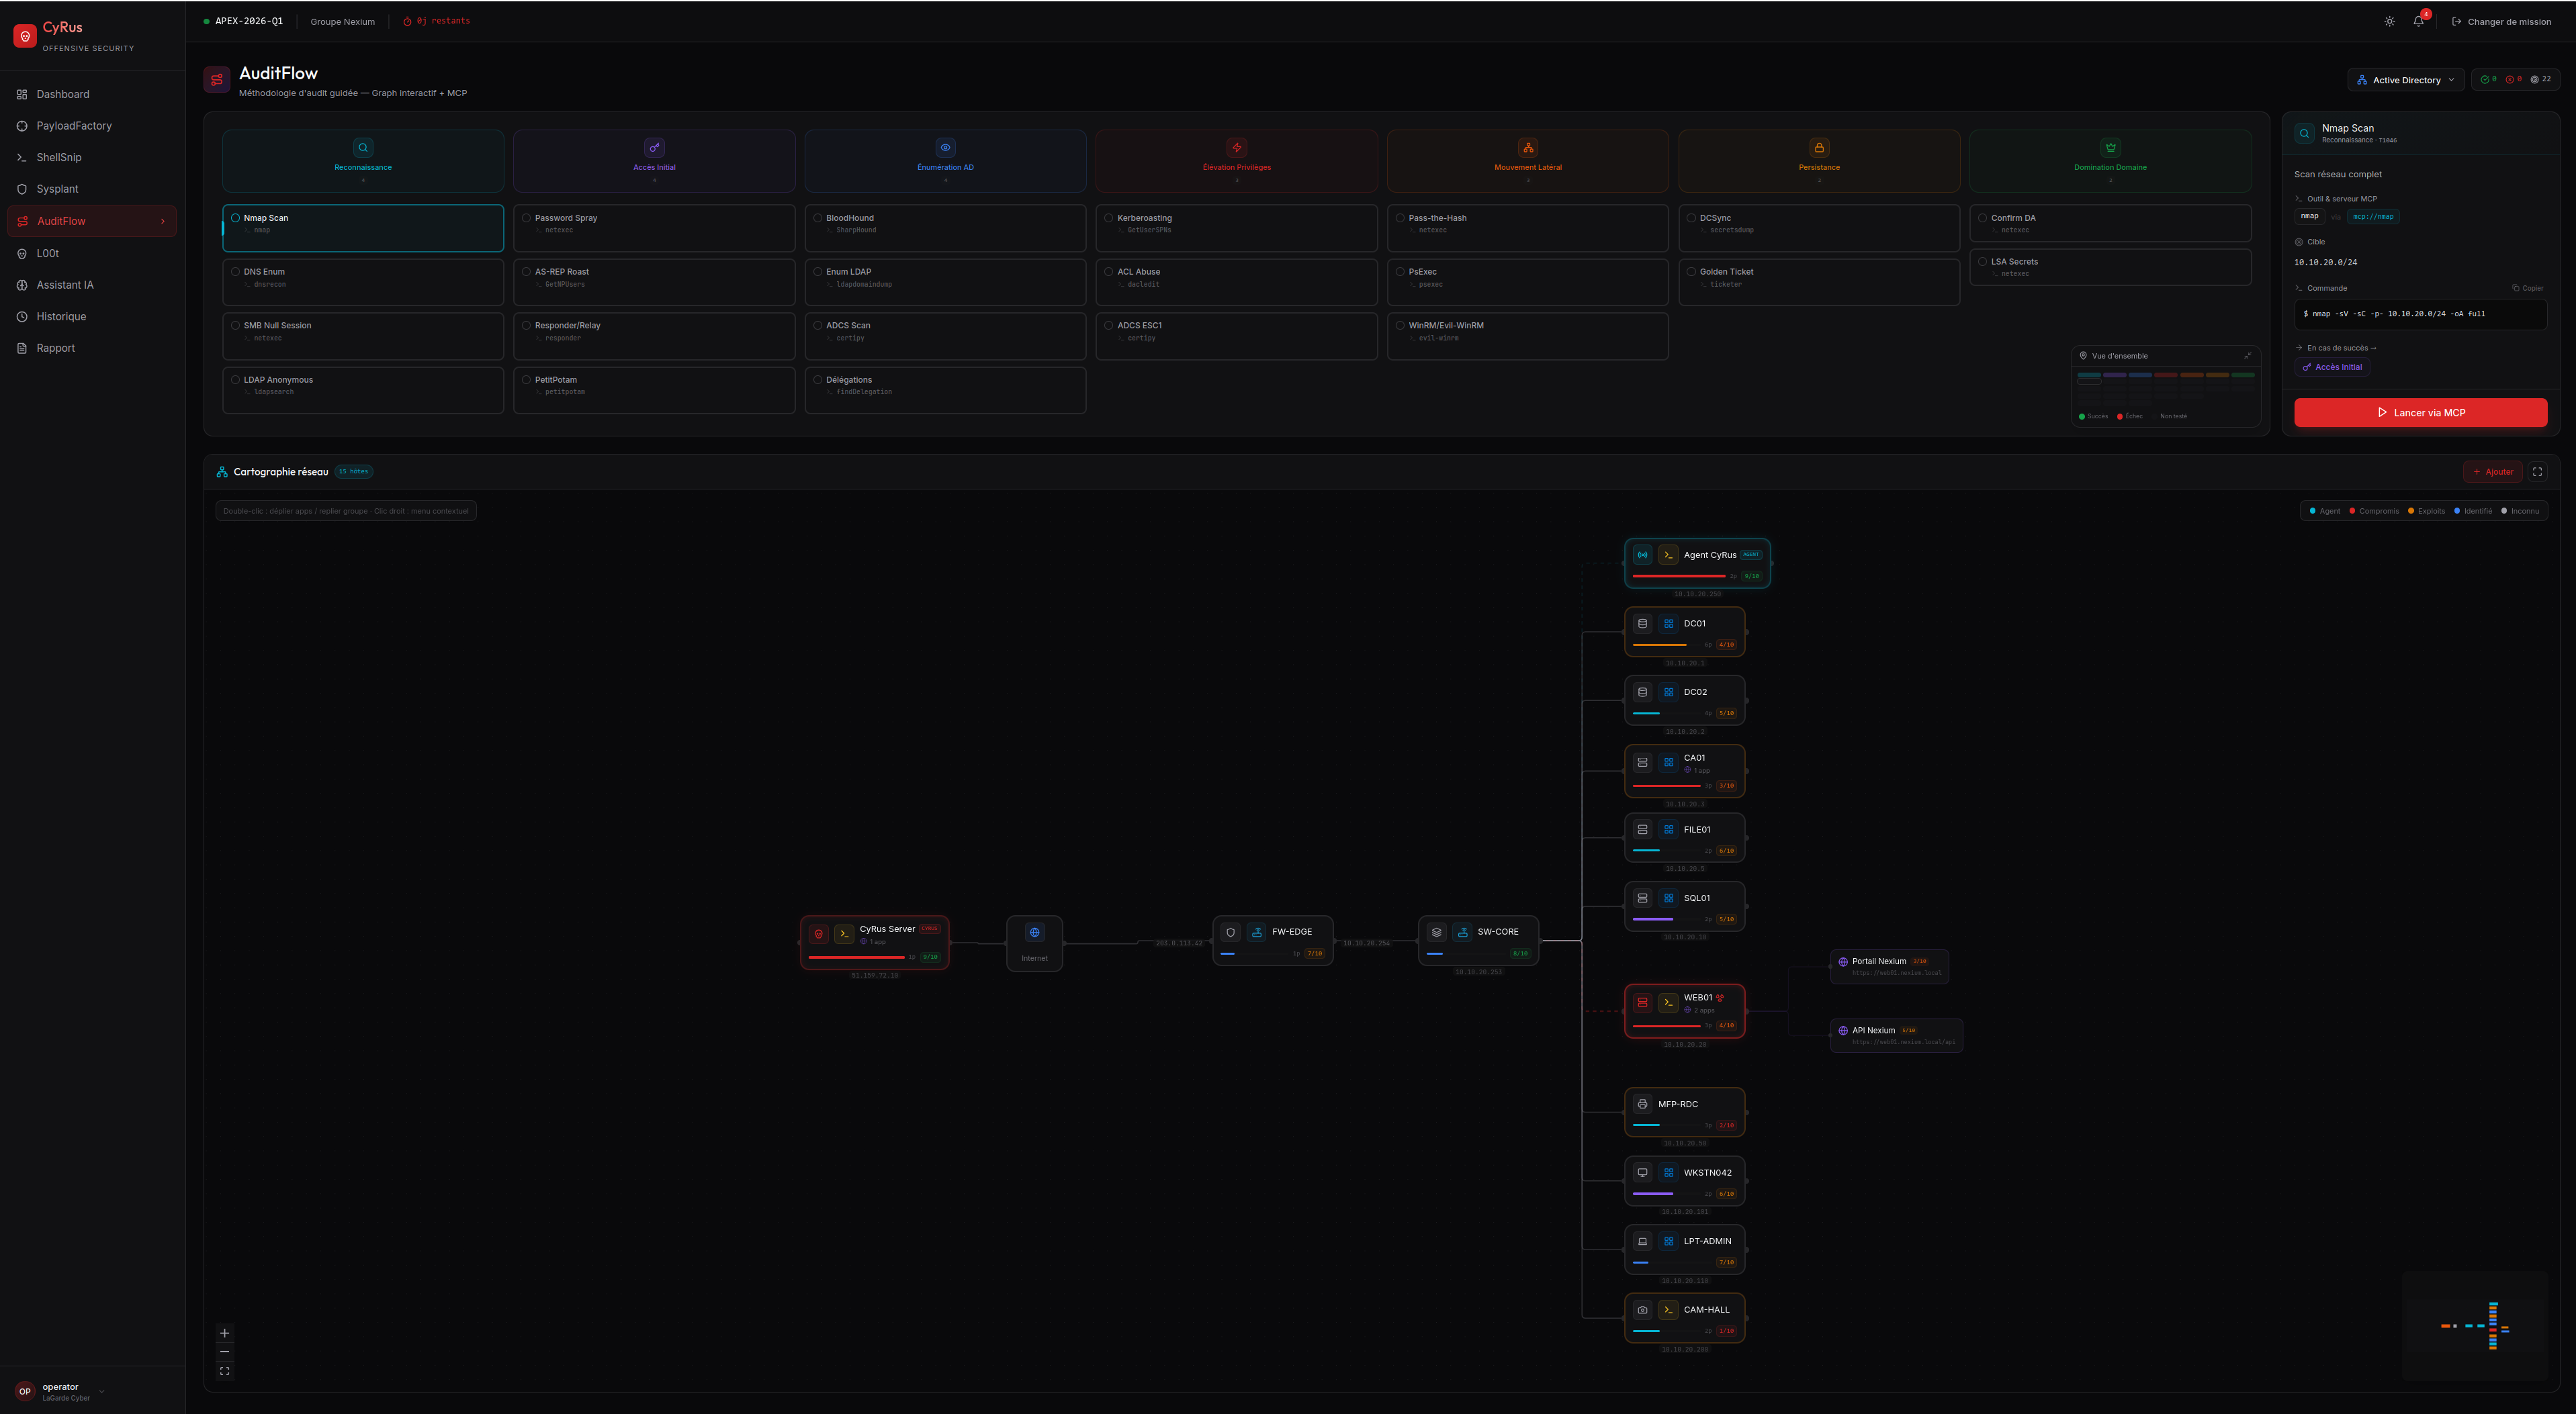Screen dimensions: 2576x1414
Task: Click the Persistance lock icon
Action: (x=1818, y=147)
